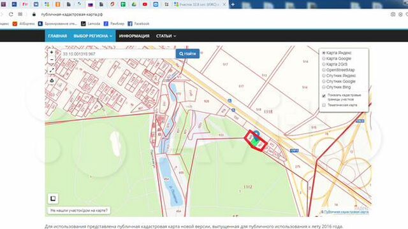Open a new browser tab
This screenshot has height=229, width=408.
233,4
